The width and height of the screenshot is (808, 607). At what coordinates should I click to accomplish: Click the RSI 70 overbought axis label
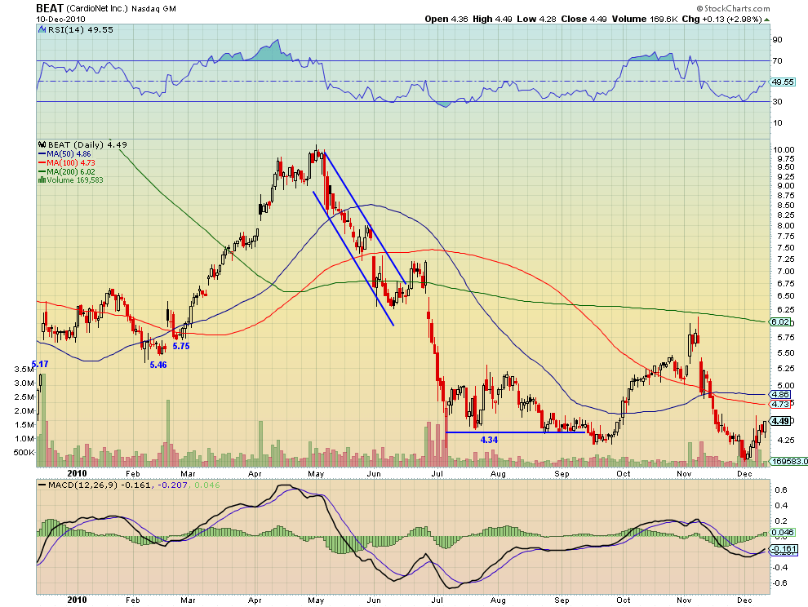777,61
